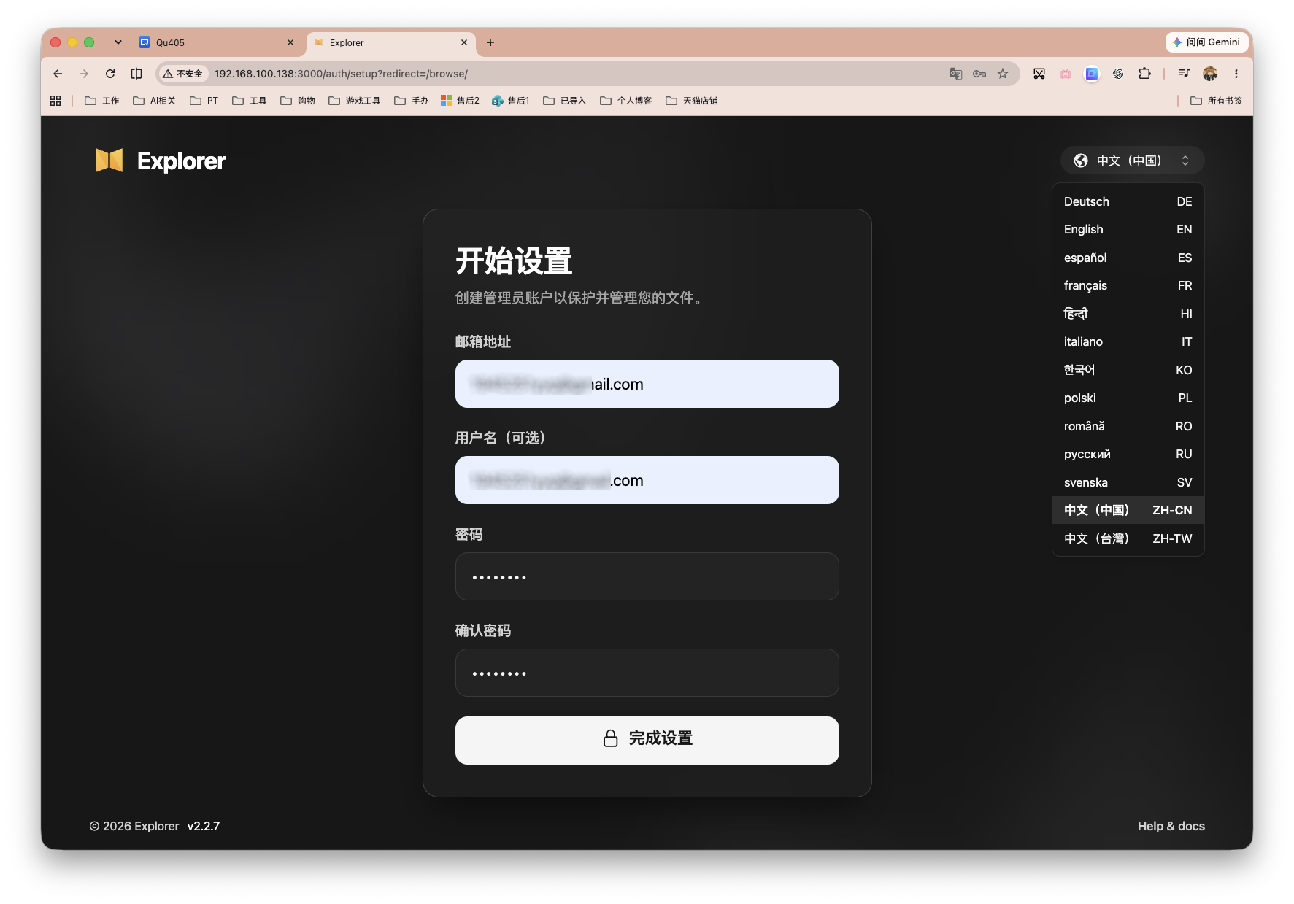Click into the 密码 password field
Screen dimensions: 1294x904
click(647, 576)
